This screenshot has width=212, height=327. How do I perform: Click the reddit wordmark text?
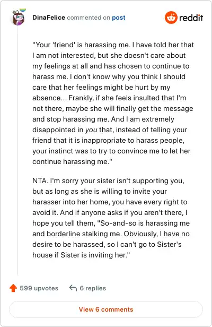pos(191,18)
